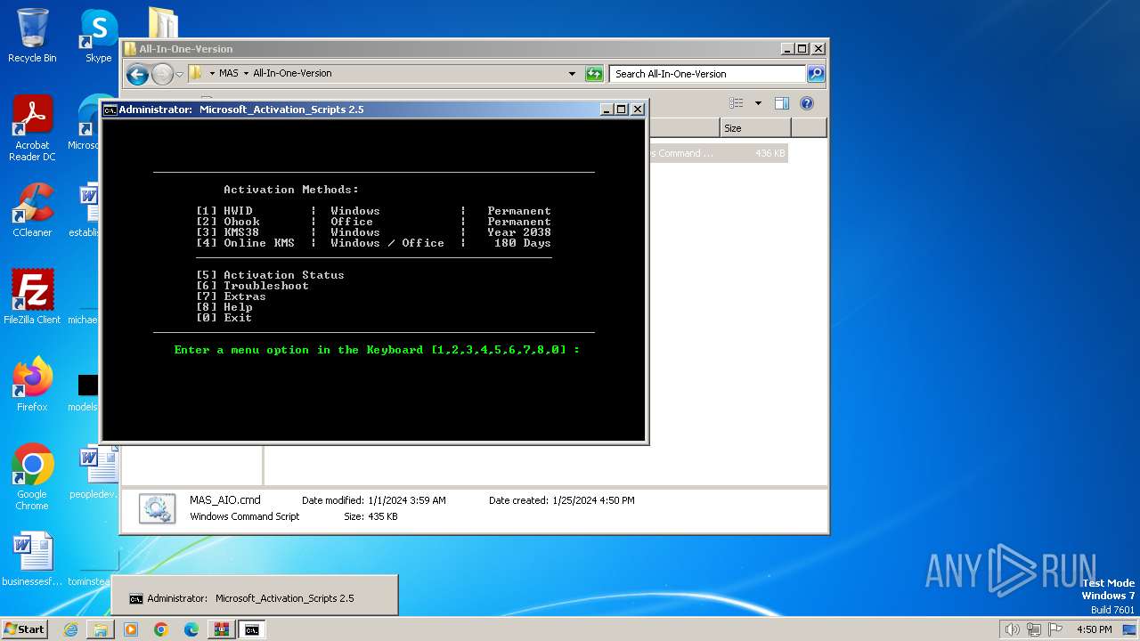This screenshot has width=1140, height=641.
Task: Open the Google Chrome desktop shortcut
Action: coord(32,477)
